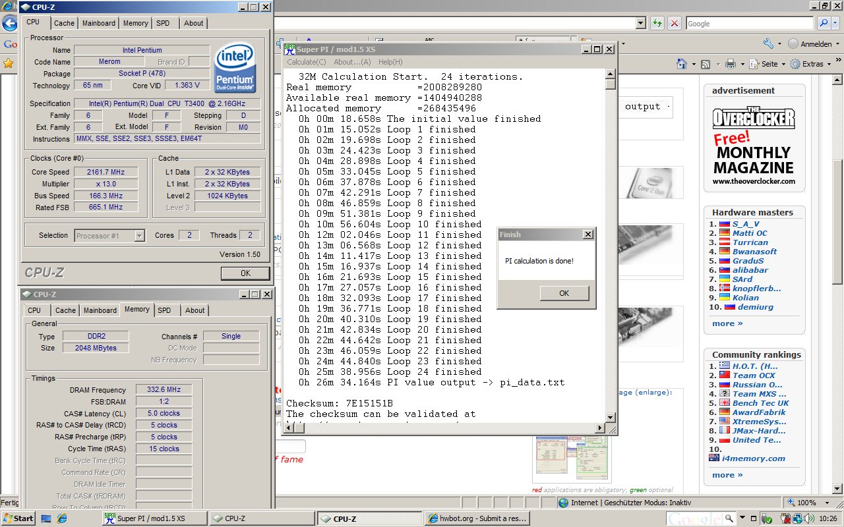844x527 pixels.
Task: Switch to Mainboard tab in upper CPU-Z
Action: [x=99, y=23]
